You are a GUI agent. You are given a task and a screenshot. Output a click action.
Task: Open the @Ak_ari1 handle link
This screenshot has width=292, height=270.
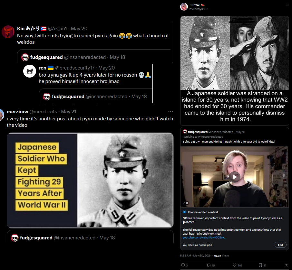[x=57, y=29]
